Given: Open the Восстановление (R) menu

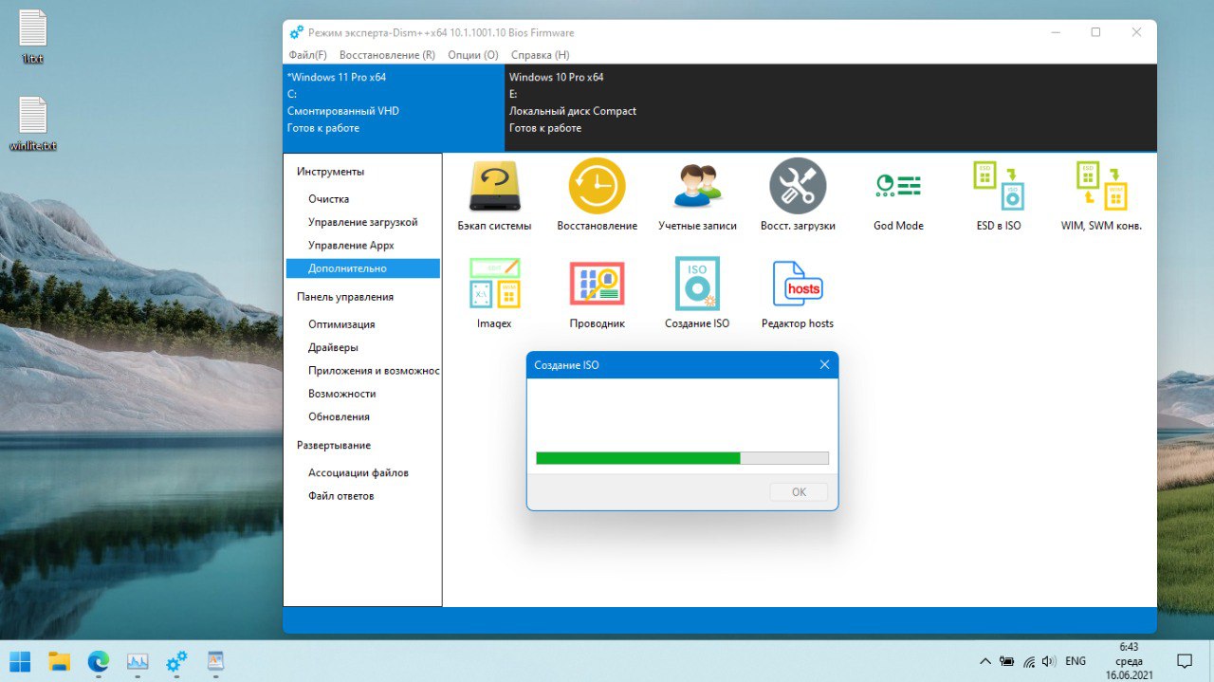Looking at the screenshot, I should click(x=387, y=55).
